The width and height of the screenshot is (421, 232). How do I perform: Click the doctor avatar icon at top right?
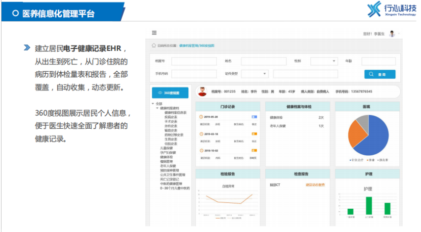[392, 34]
